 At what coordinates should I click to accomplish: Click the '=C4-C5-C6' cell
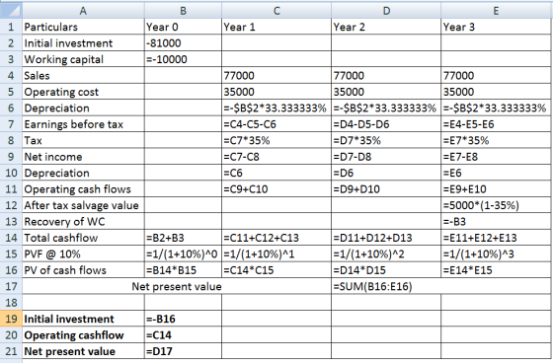click(x=276, y=124)
